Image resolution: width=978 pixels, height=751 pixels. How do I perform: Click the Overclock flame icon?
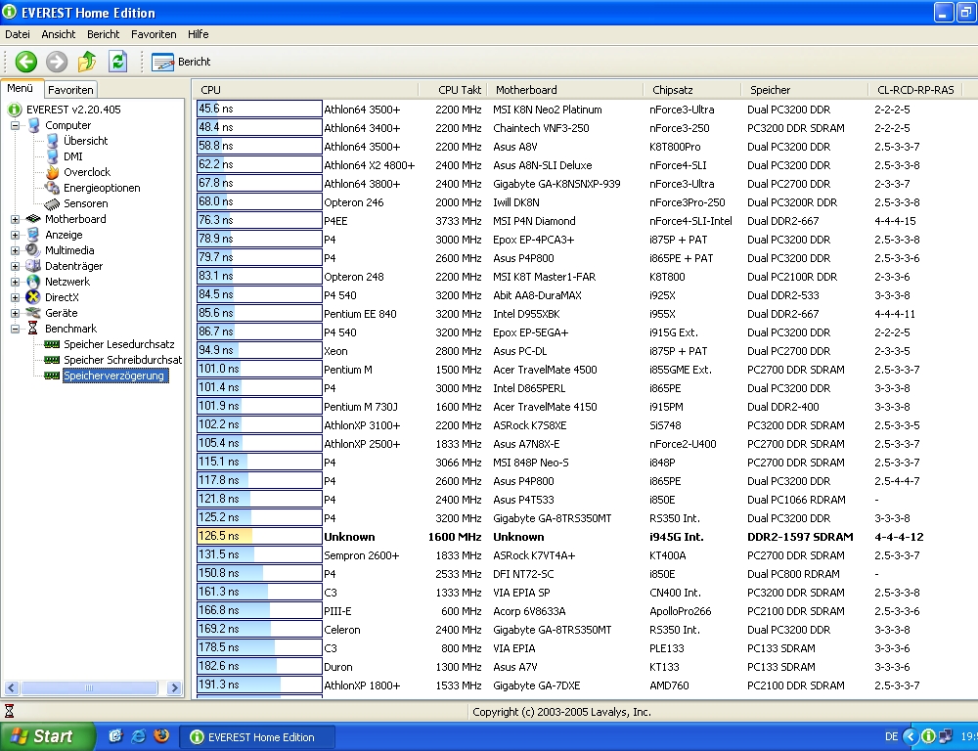(x=53, y=172)
